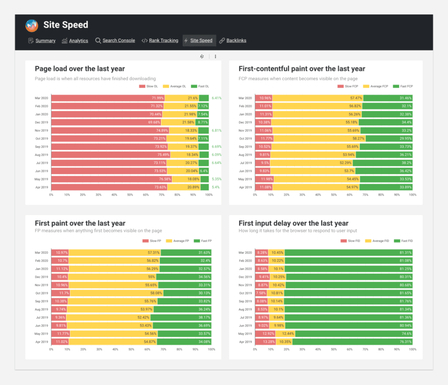Click the Analytics bar chart icon
Viewport: 448px width, 385px height.
pyautogui.click(x=65, y=41)
